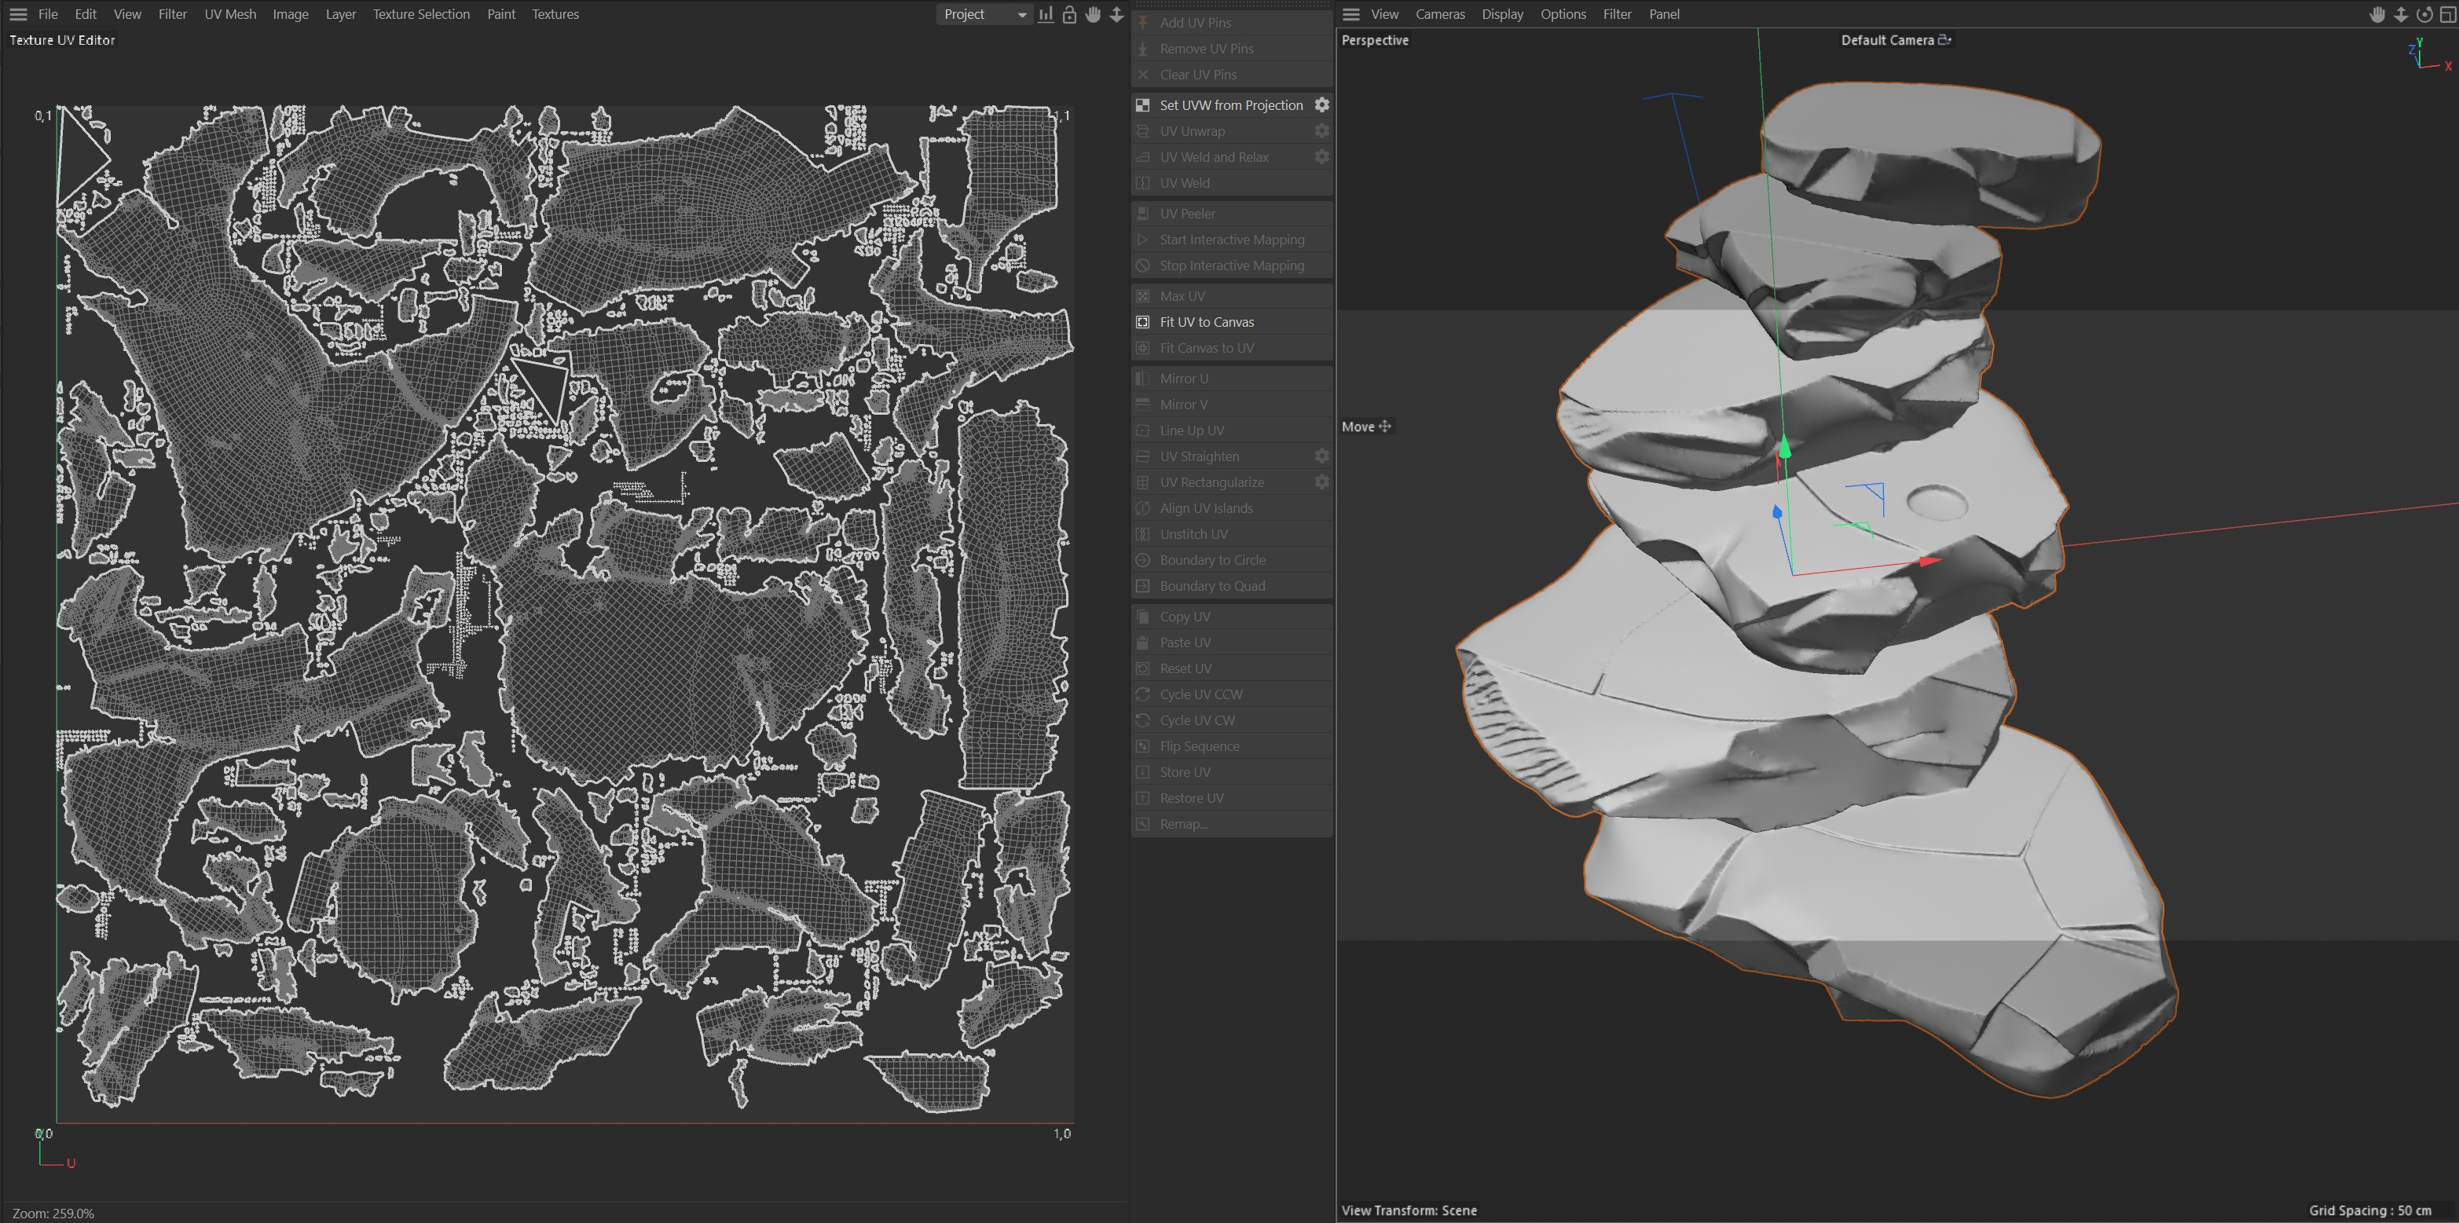
Task: Click the histogram icon beside Project dropdown
Action: (x=1046, y=14)
